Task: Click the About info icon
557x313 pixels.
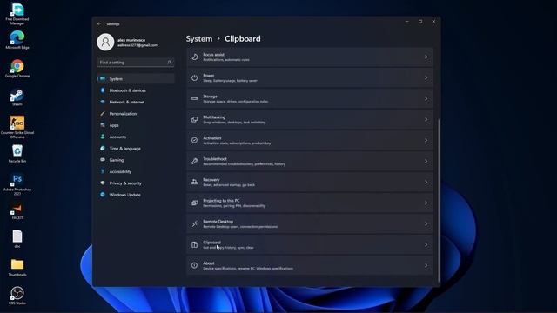Action: coord(194,265)
